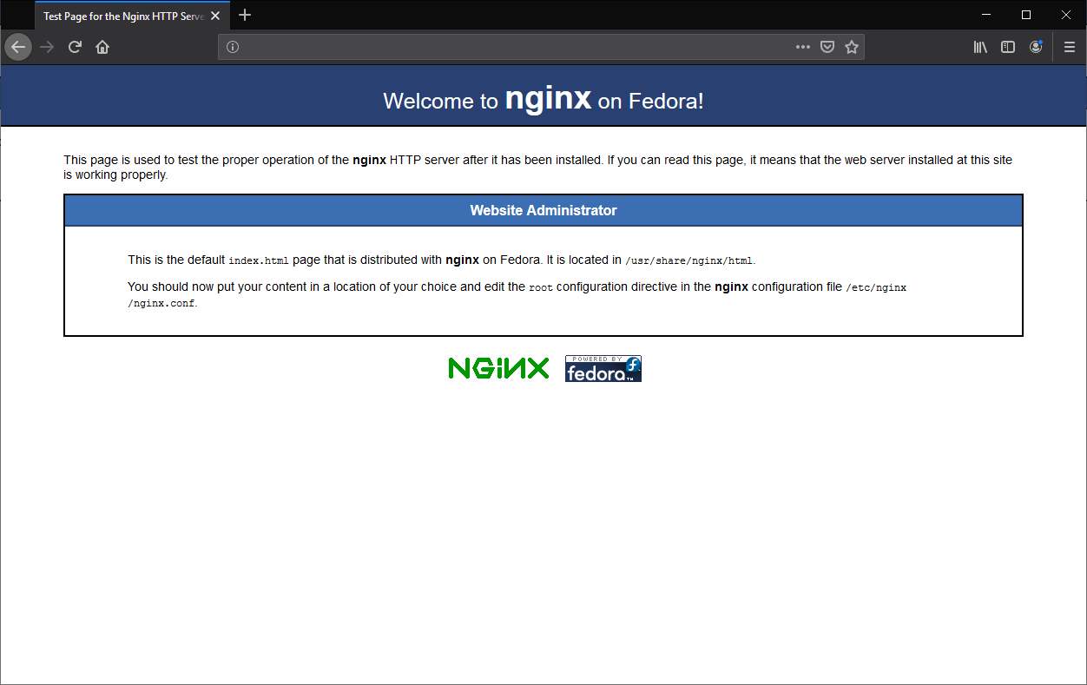Screen dimensions: 1087x685
Task: Go back to the previous page
Action: pyautogui.click(x=18, y=47)
